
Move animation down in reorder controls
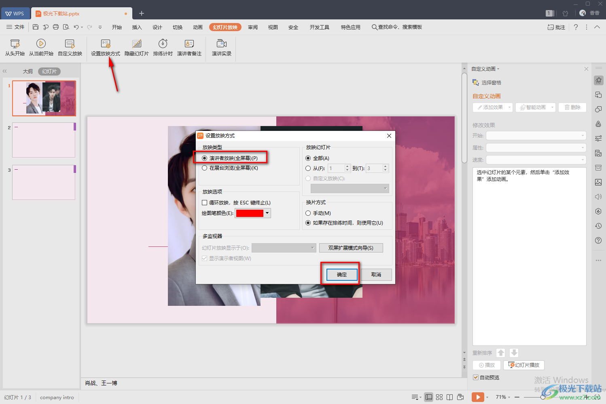pyautogui.click(x=514, y=353)
